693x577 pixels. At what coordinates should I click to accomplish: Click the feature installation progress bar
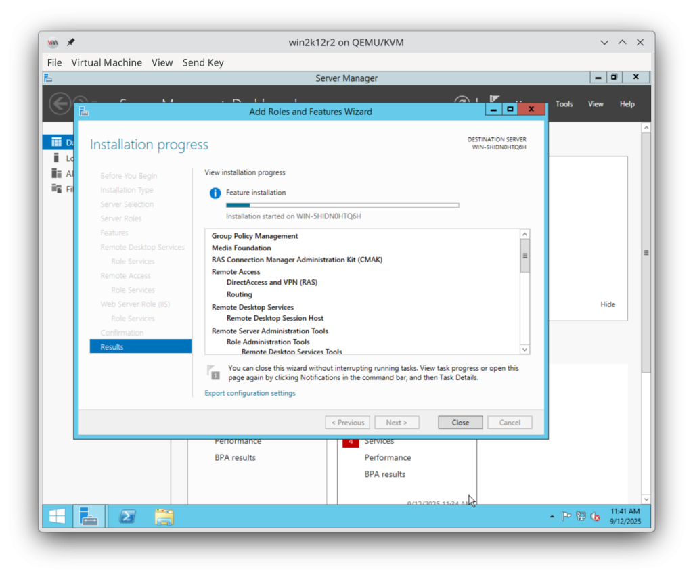click(x=342, y=205)
